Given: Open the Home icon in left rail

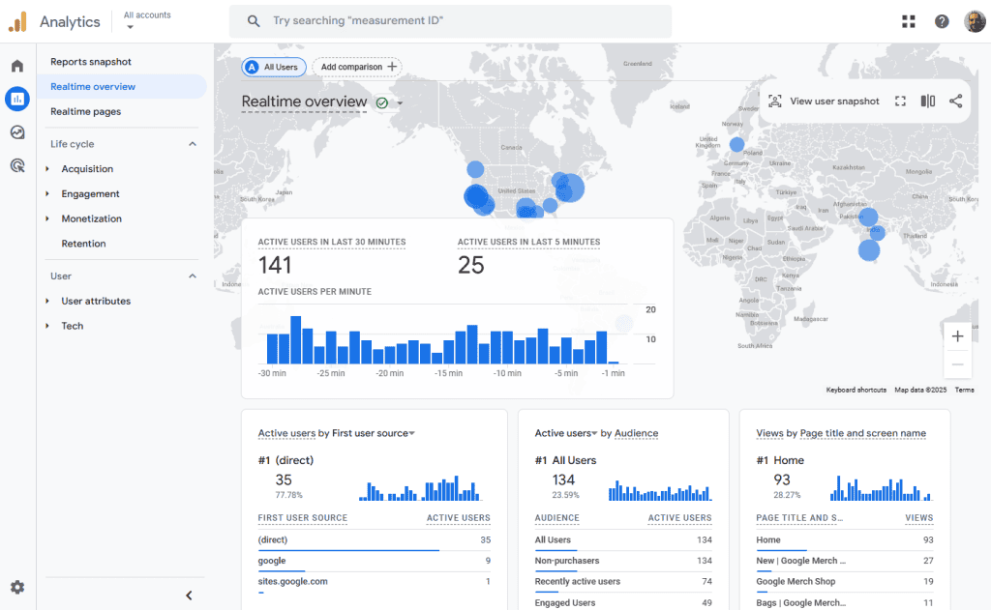Looking at the screenshot, I should (x=17, y=66).
